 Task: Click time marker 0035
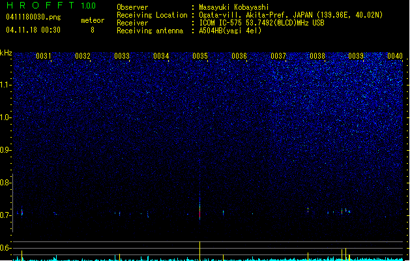[200, 55]
